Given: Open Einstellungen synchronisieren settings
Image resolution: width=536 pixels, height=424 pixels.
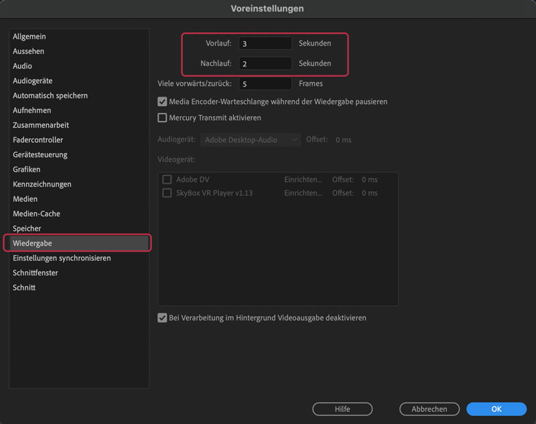Looking at the screenshot, I should (x=60, y=258).
